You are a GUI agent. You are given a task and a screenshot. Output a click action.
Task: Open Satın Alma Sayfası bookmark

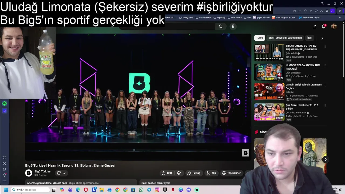point(309,18)
